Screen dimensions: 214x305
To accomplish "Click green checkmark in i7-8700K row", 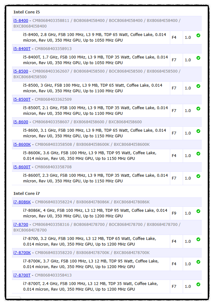I will pos(198,262).
